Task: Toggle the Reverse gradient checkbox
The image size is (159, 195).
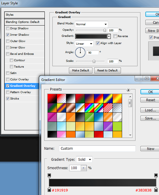Action: 115,36
